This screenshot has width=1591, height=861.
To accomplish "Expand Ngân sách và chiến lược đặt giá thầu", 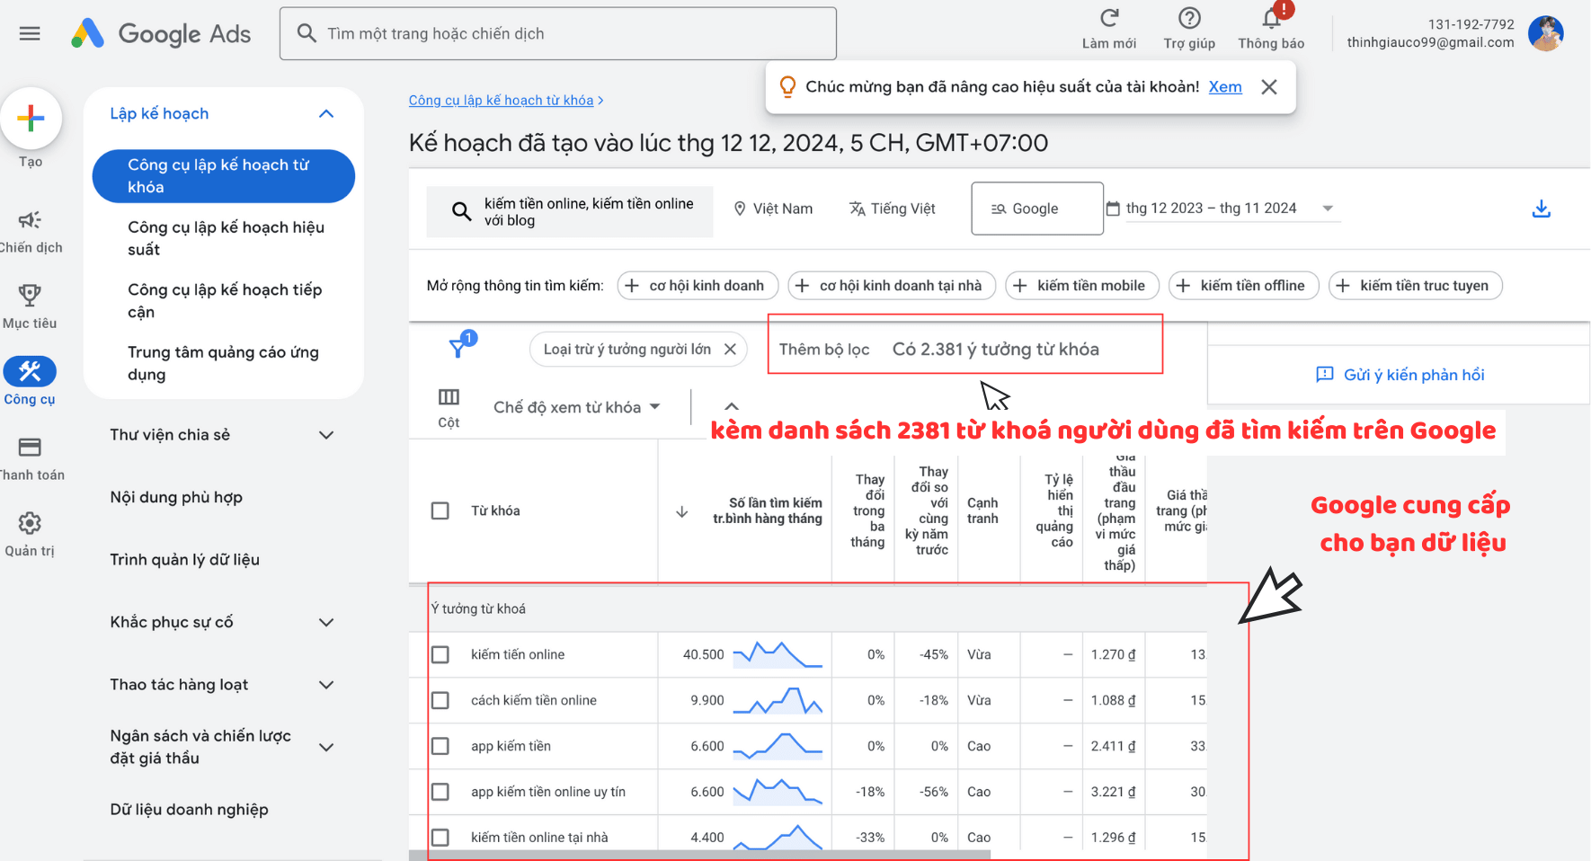I will [x=326, y=747].
